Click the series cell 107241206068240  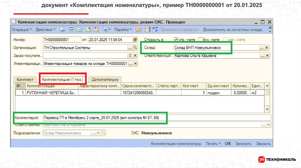138,93
